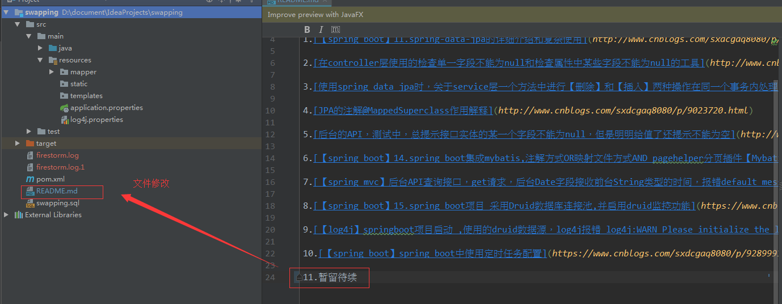Click the Spring leaf icon of application.properties
Image resolution: width=782 pixels, height=304 pixels.
coord(64,108)
